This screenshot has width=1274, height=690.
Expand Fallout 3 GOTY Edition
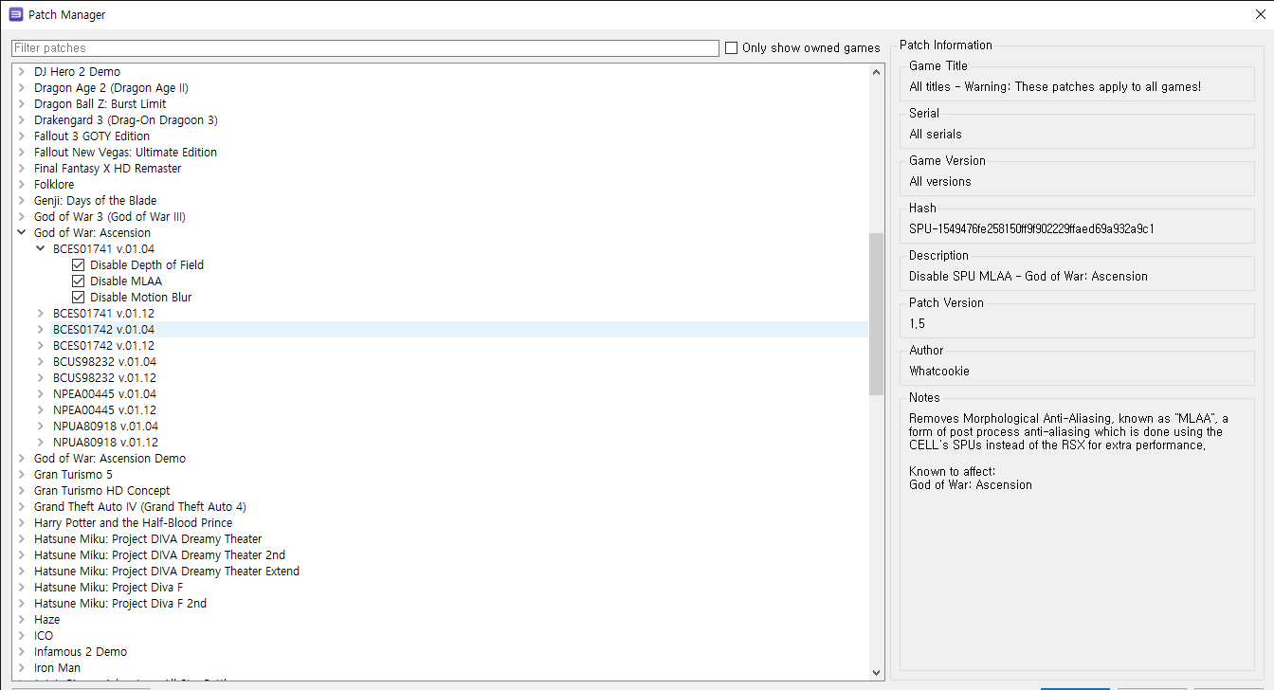coord(22,136)
